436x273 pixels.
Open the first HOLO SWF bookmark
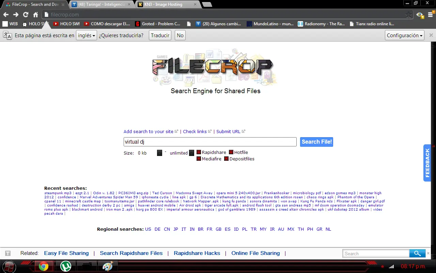[36, 24]
